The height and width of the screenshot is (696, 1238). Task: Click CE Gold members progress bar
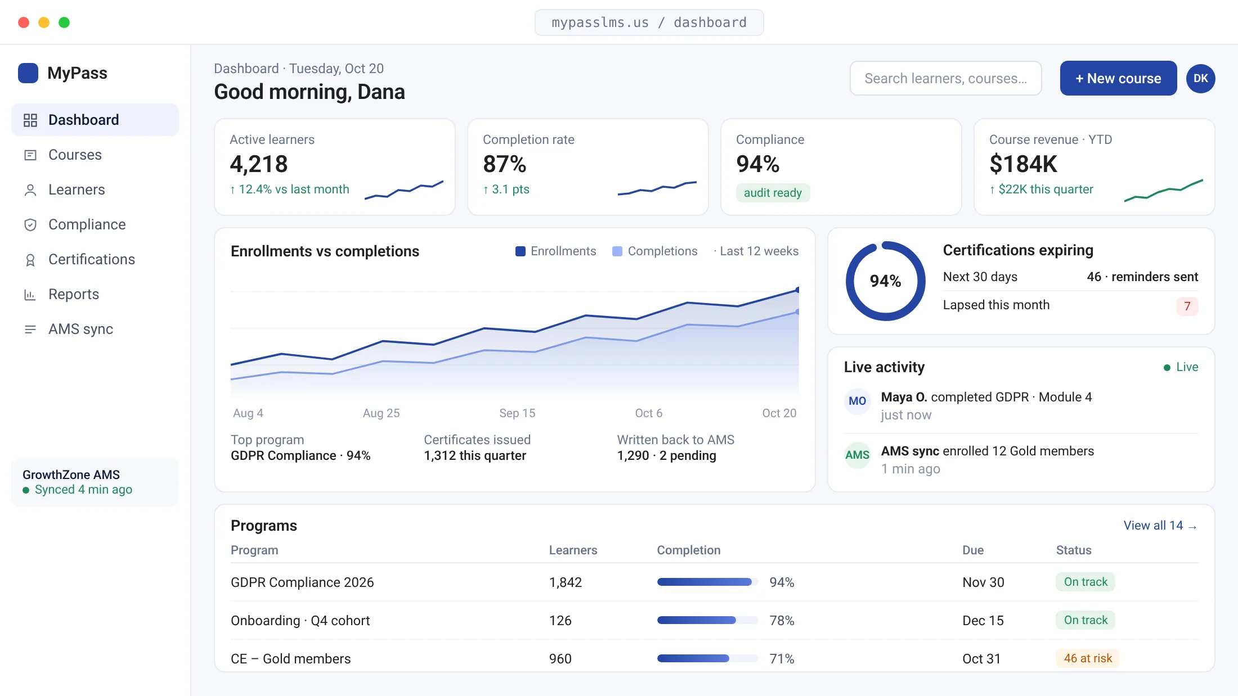708,659
